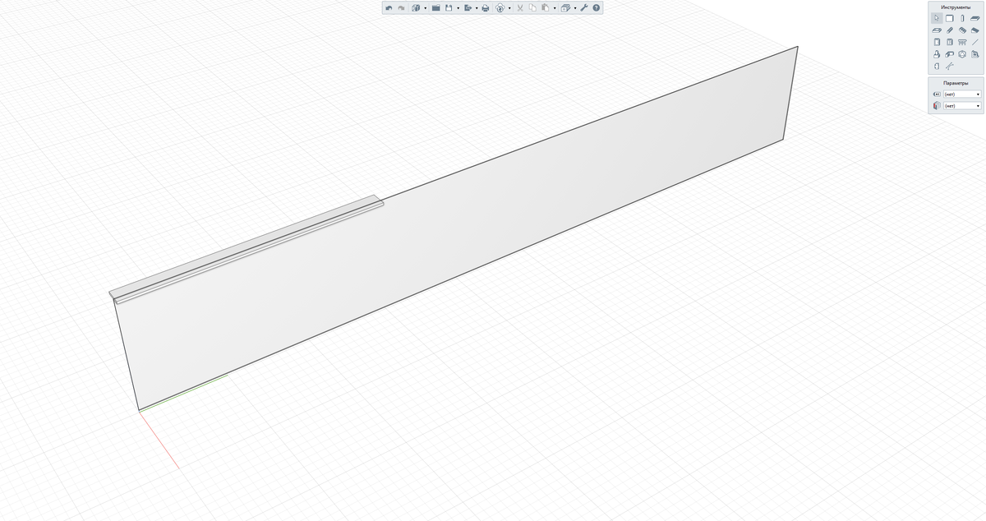Select the stamp-shaped tool
The width and height of the screenshot is (986, 521).
(937, 54)
